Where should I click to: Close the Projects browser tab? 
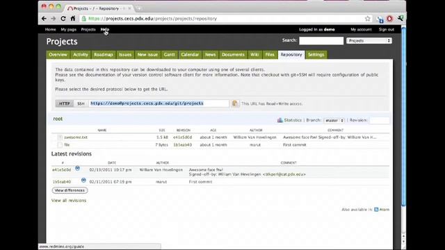pos(129,8)
